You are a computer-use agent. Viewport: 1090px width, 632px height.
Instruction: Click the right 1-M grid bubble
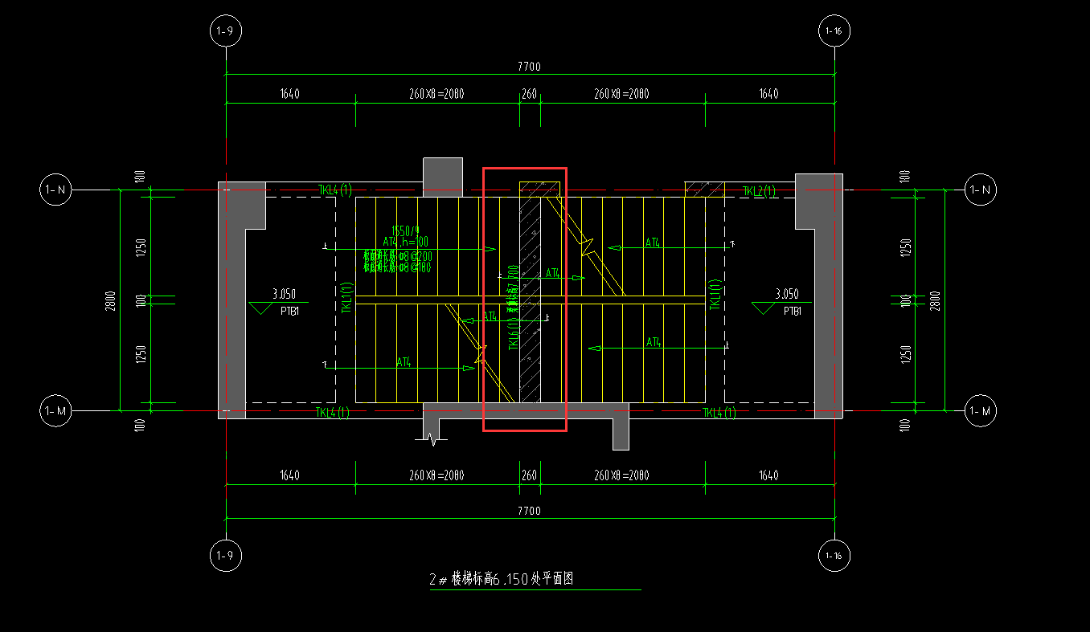981,411
